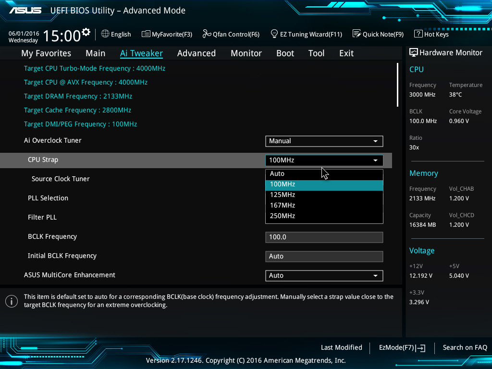Click the BCLK Frequency input field
This screenshot has width=492, height=369.
pos(324,237)
